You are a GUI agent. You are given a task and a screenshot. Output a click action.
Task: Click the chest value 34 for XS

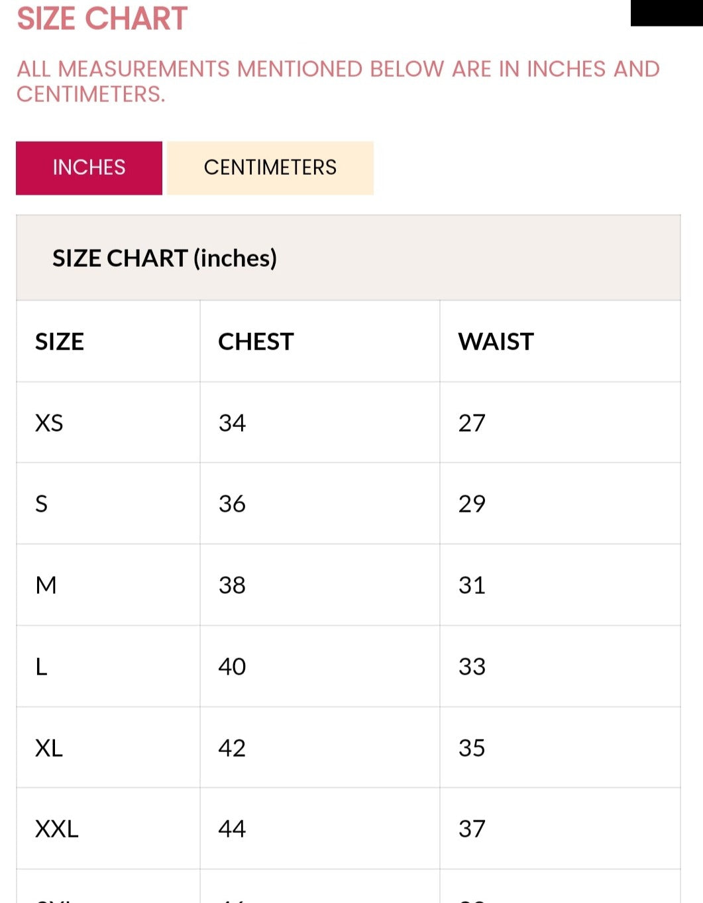tap(232, 422)
